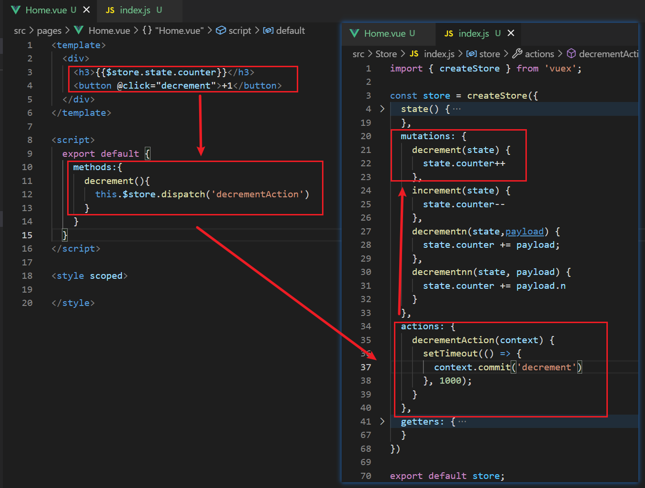
Task: Click 'methods' keyword in left editor
Action: click(x=92, y=167)
